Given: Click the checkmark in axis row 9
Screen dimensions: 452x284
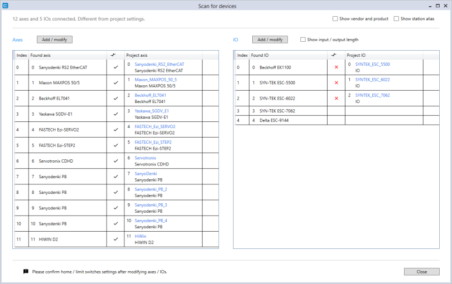Looking at the screenshot, I should [x=116, y=208].
